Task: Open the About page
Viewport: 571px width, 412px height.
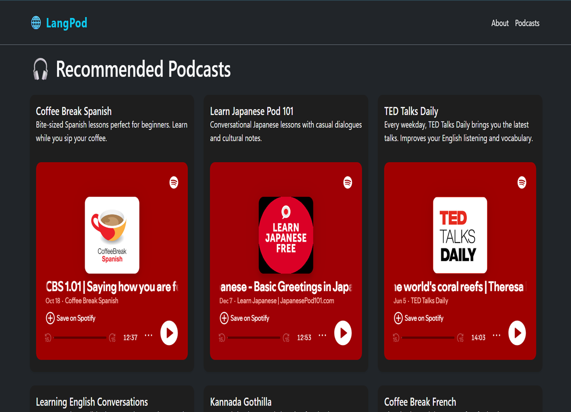Action: pos(500,23)
